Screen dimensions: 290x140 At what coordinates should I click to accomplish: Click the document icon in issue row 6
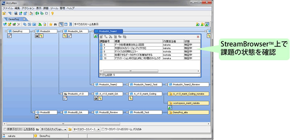coord(101,45)
